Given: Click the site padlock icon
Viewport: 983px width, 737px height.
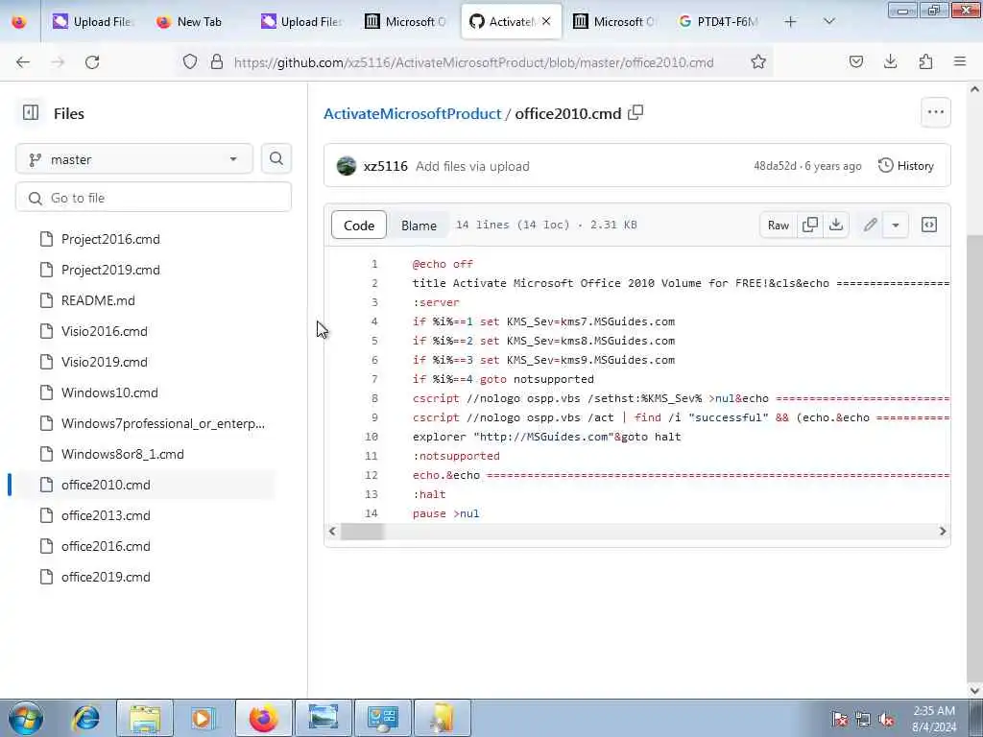Looking at the screenshot, I should click(x=217, y=62).
